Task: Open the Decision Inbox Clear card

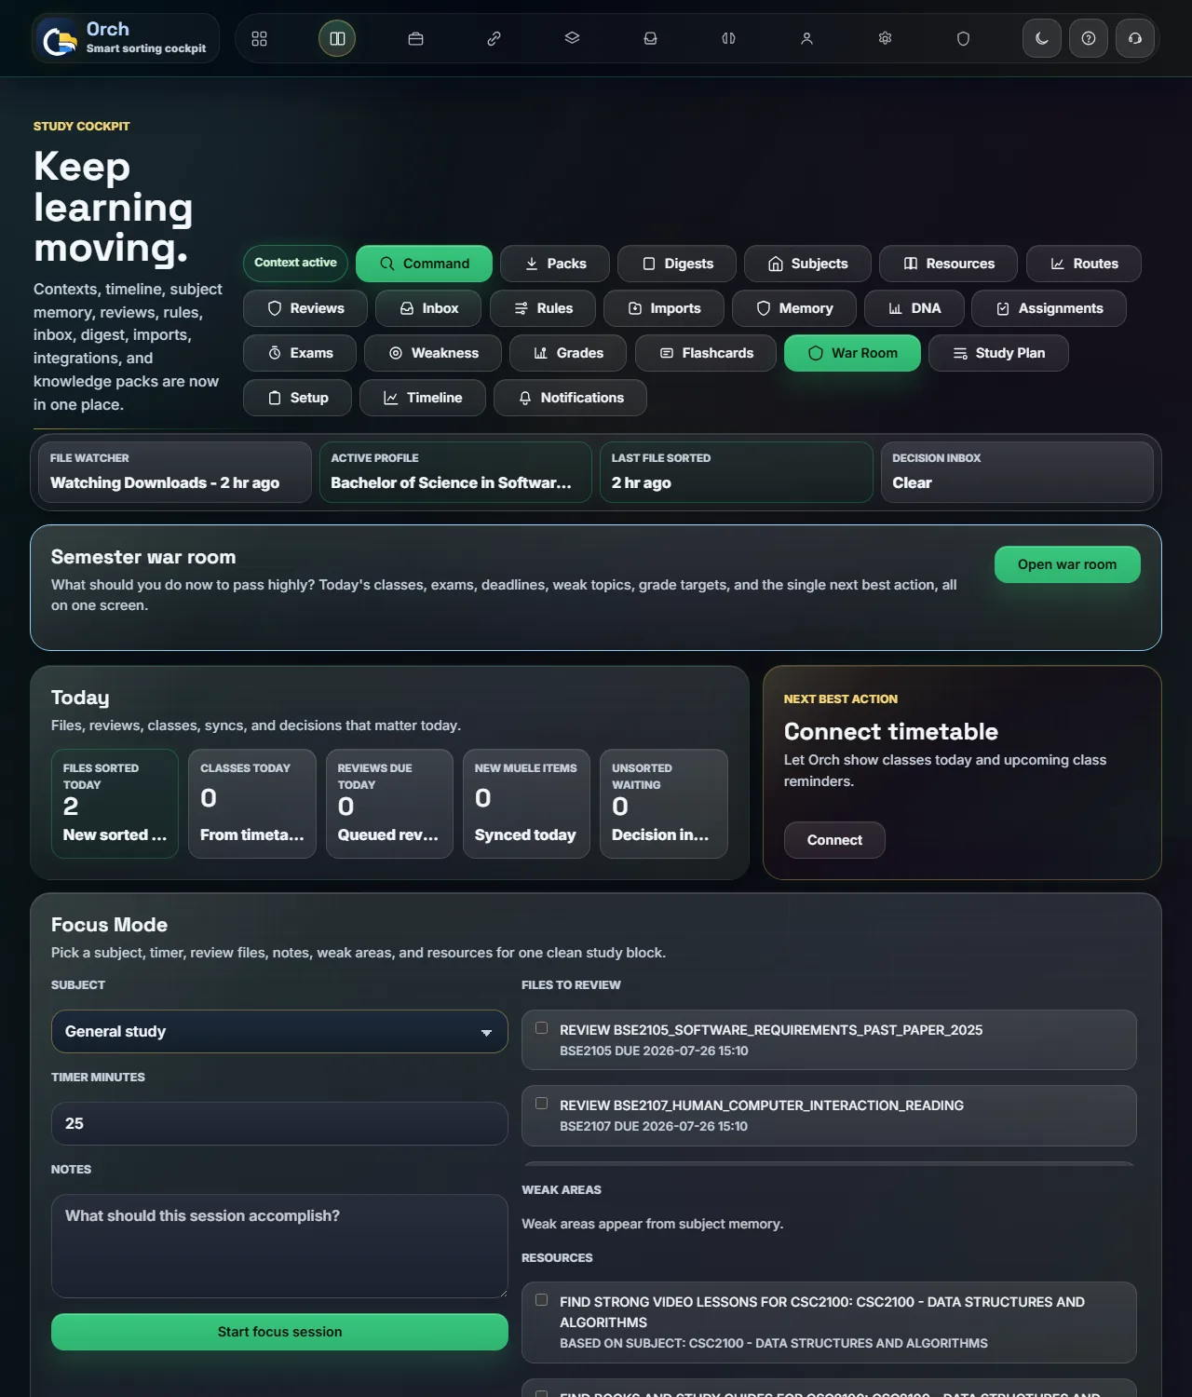Action: (1017, 472)
